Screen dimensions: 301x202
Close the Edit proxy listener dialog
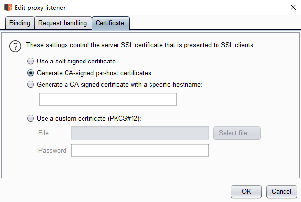coord(293,7)
